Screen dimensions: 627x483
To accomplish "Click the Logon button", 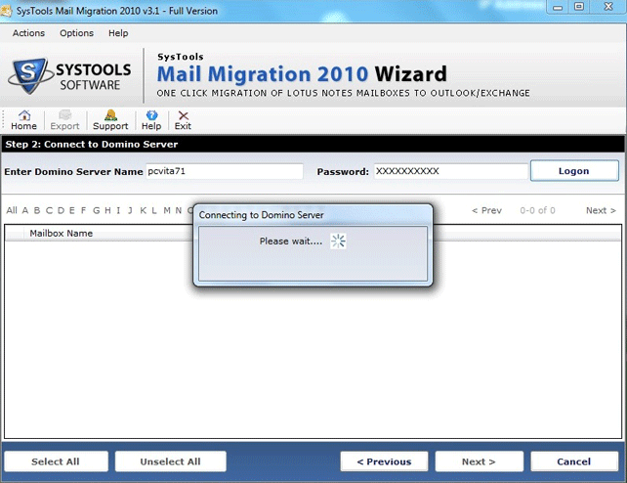I will pos(574,171).
